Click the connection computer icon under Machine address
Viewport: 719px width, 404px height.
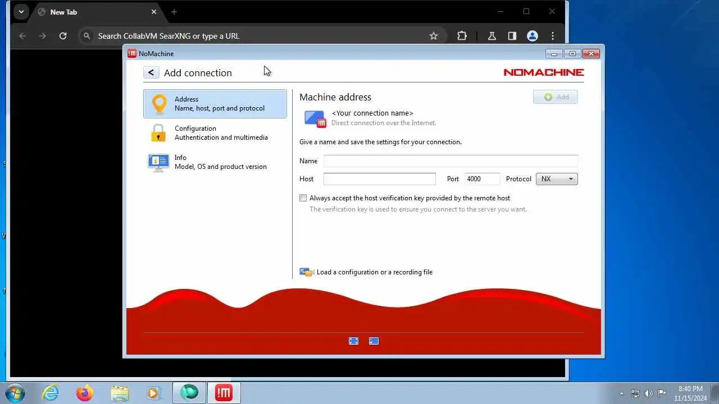coord(315,118)
